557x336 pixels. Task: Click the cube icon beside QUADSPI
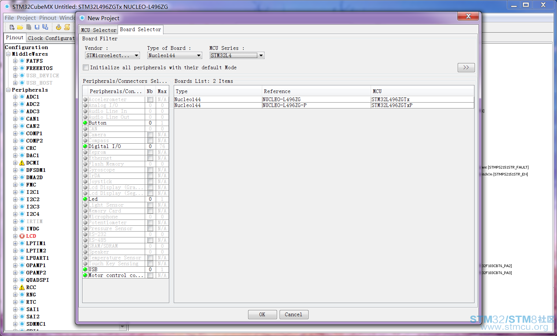point(22,280)
